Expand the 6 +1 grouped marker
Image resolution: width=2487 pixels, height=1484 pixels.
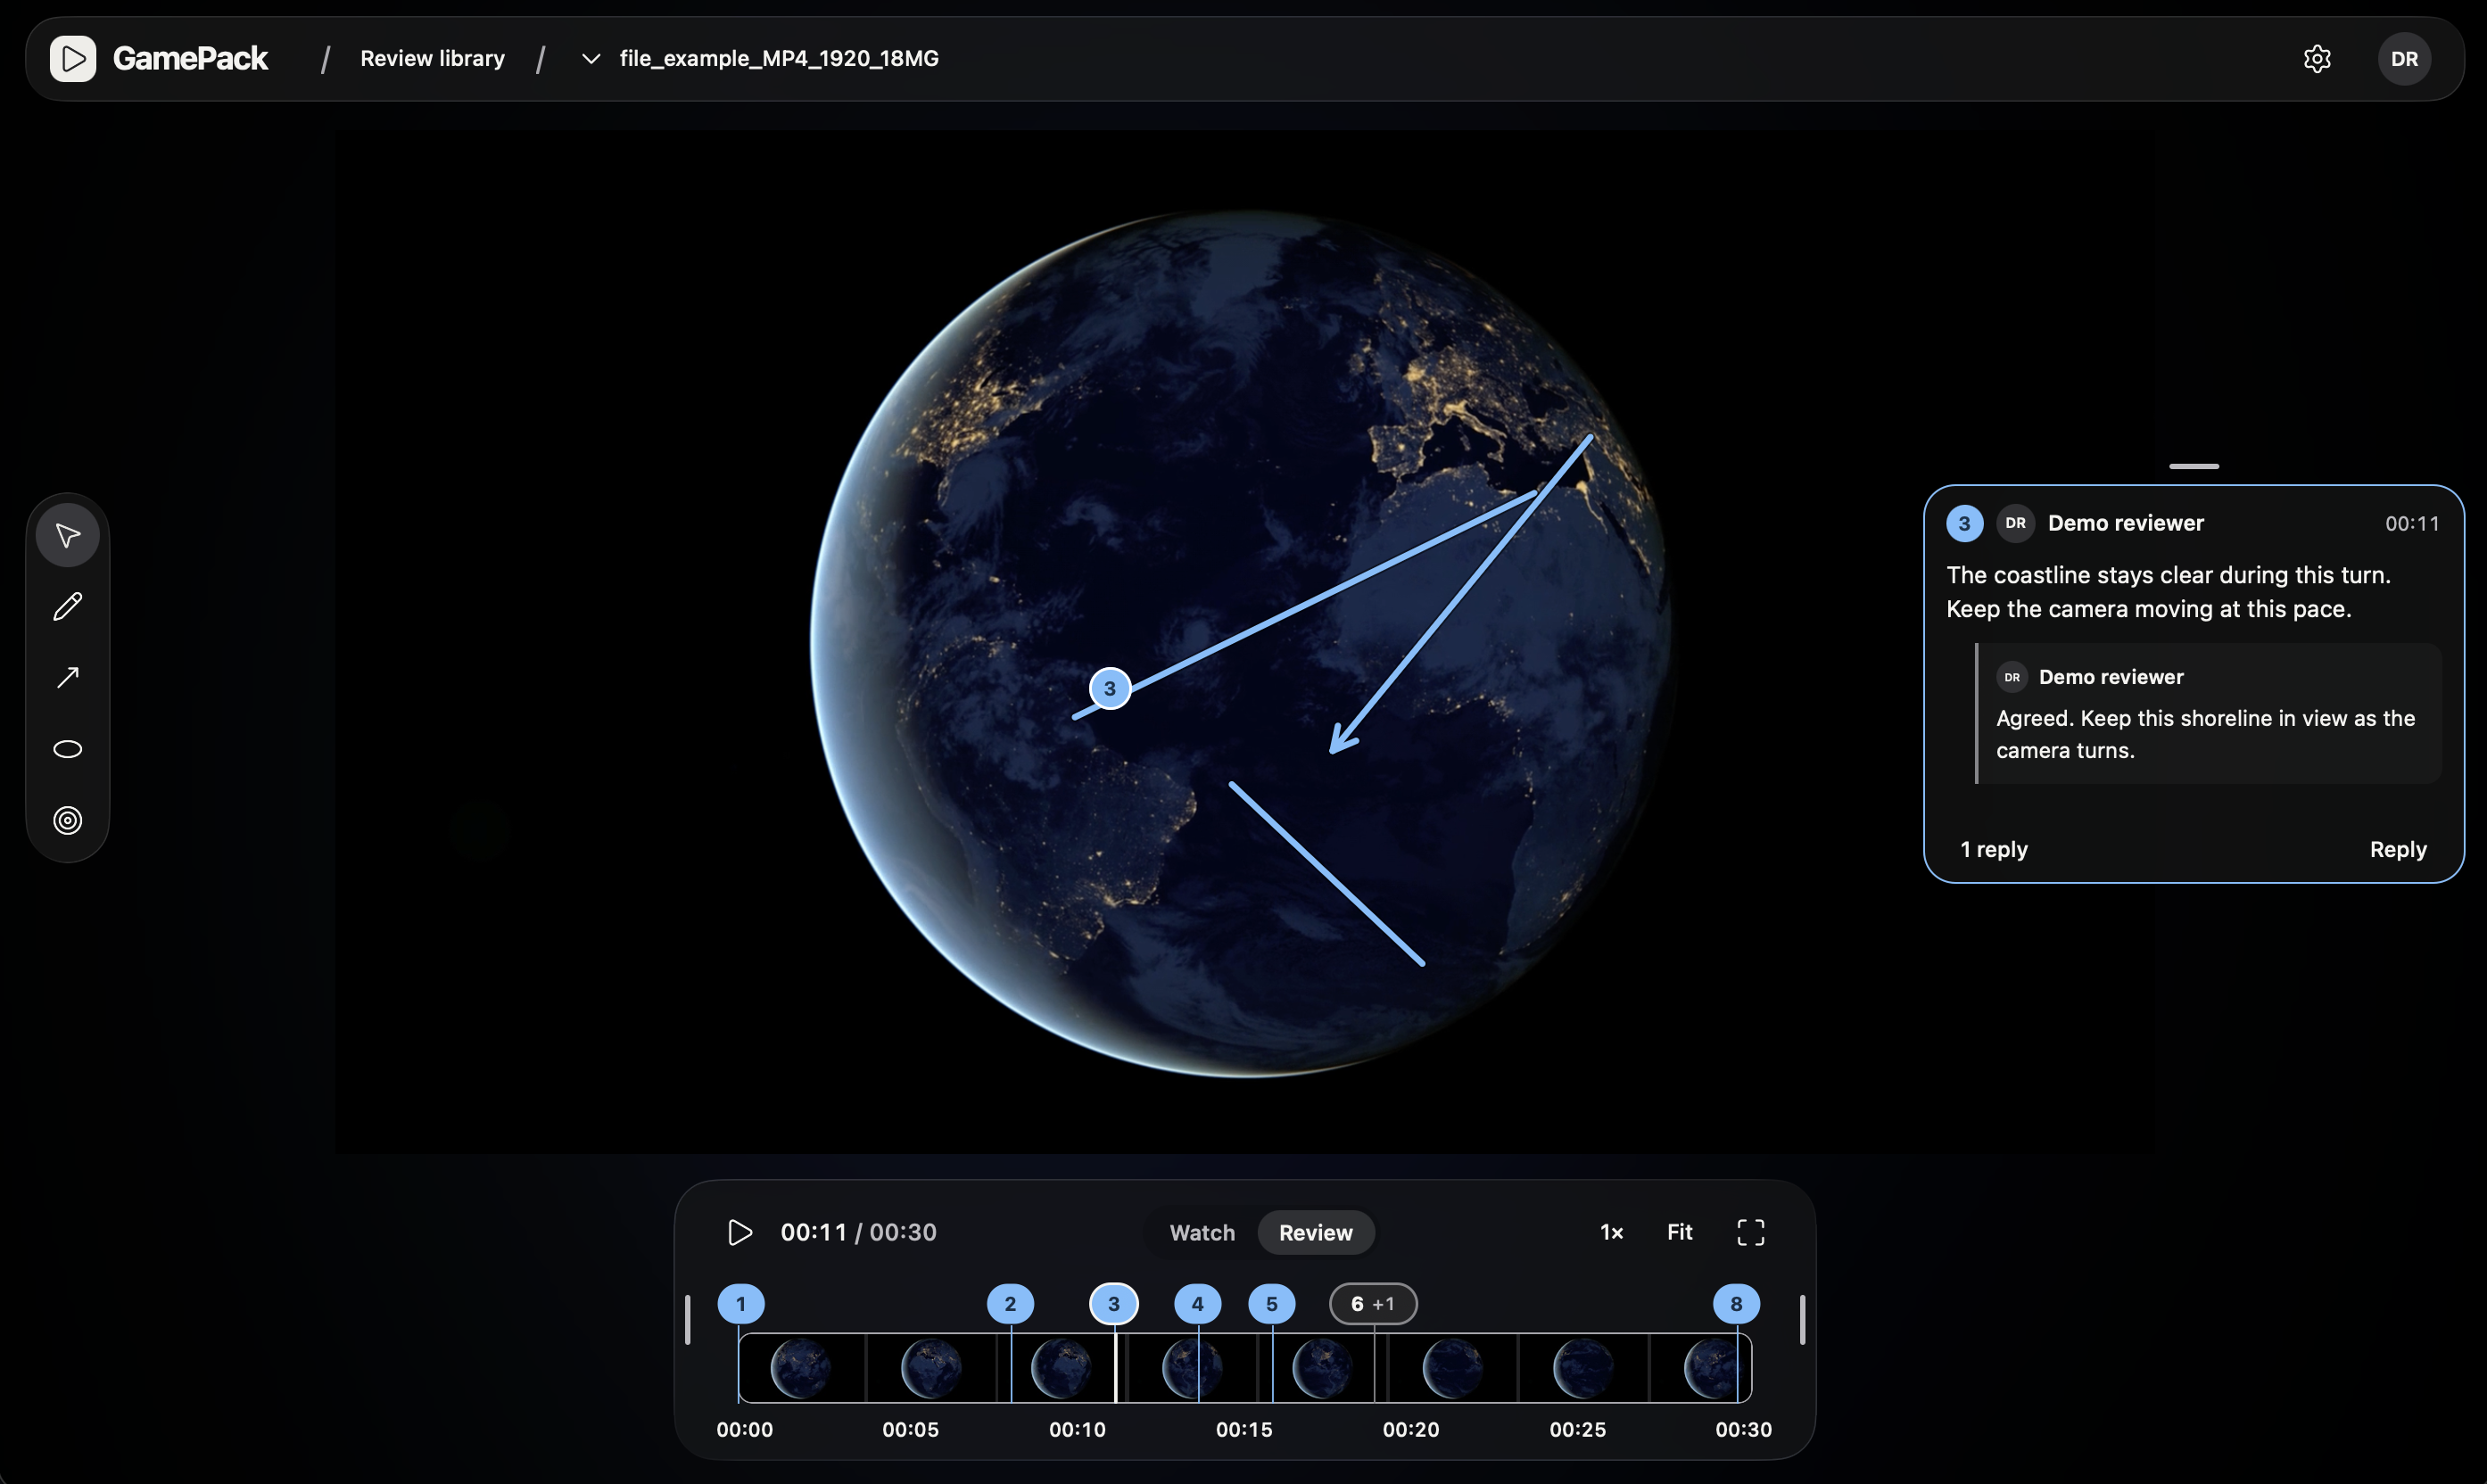[x=1373, y=1304]
